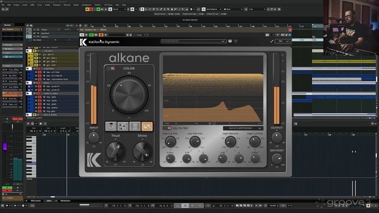The image size is (379, 213).
Task: Click the Record button in the transport bar
Action: pos(200,205)
